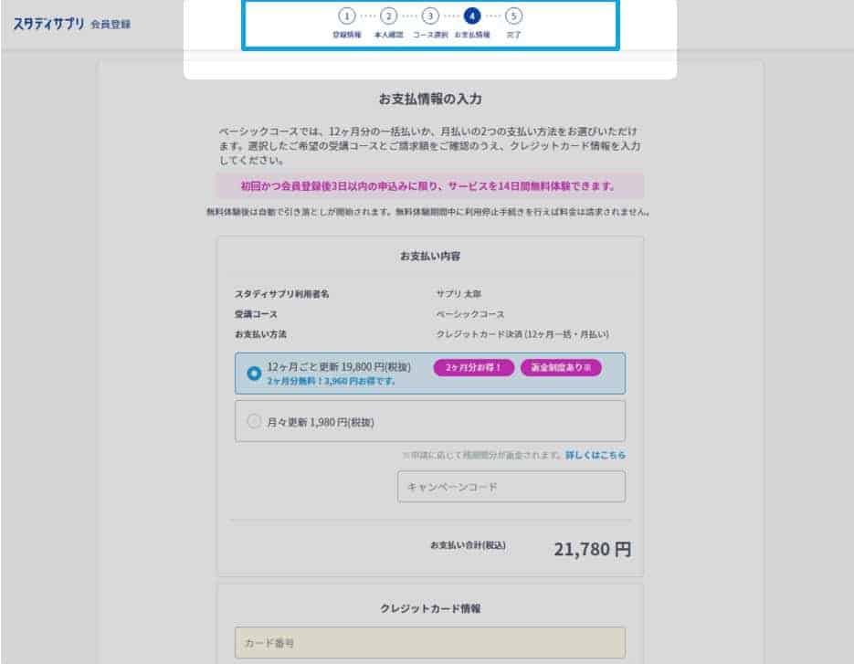854x664 pixels.
Task: Click the 返金制度あり pink badge
Action: click(x=561, y=368)
